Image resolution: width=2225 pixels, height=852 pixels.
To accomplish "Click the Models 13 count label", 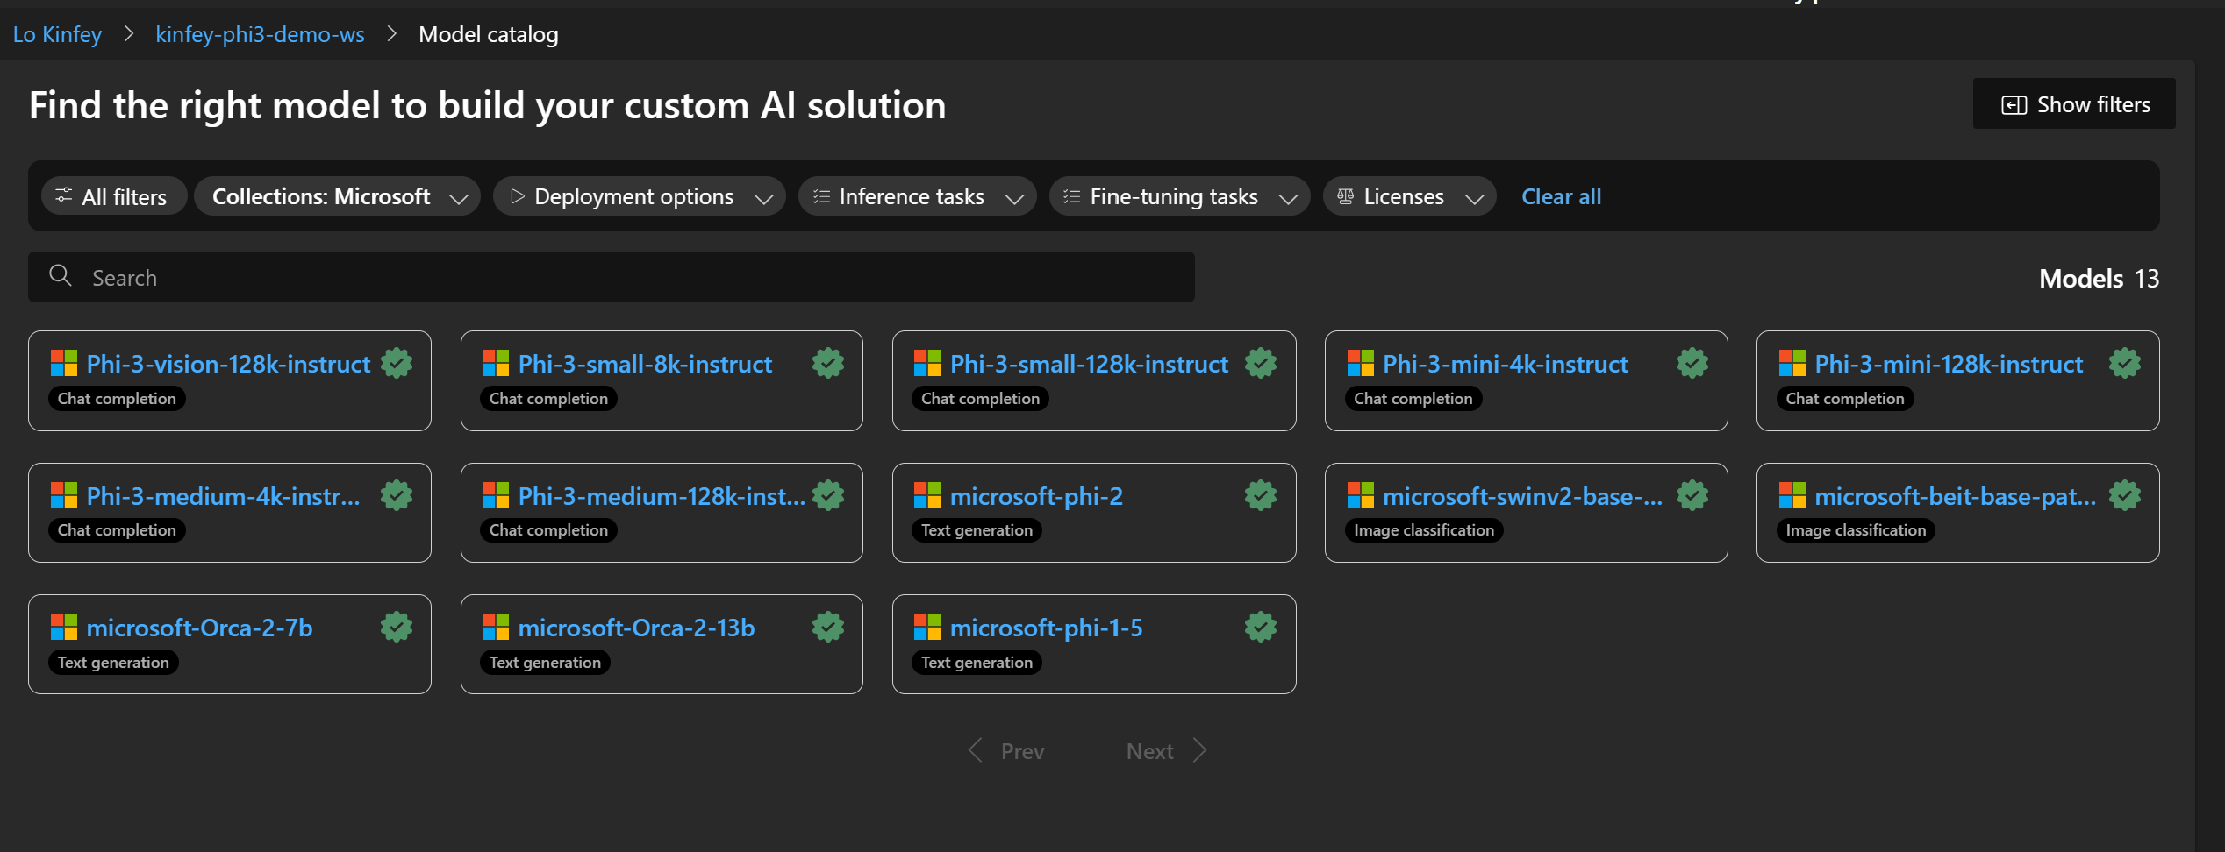I will 2100,278.
